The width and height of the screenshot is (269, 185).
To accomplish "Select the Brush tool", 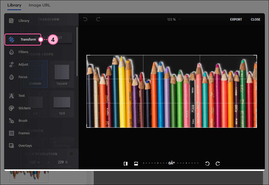I will [18, 120].
